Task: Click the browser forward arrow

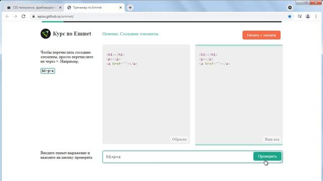Action: click(x=16, y=17)
